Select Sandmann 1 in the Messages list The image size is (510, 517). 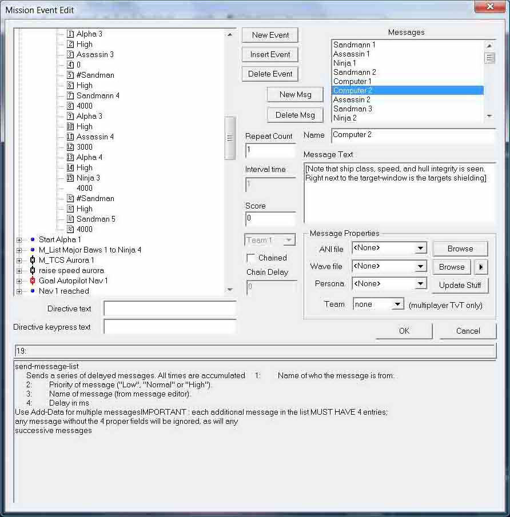tap(354, 45)
